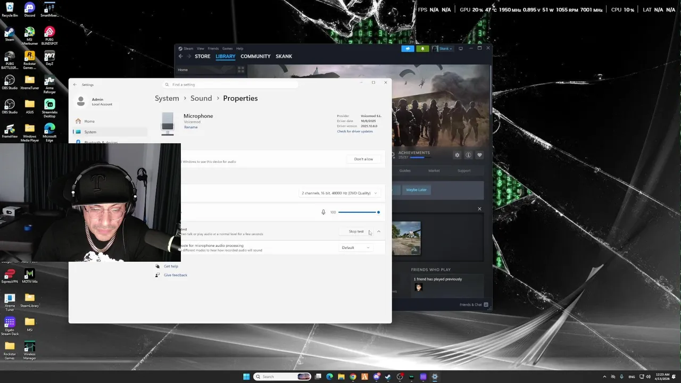Open the Get help link
The image size is (681, 383).
171,267
